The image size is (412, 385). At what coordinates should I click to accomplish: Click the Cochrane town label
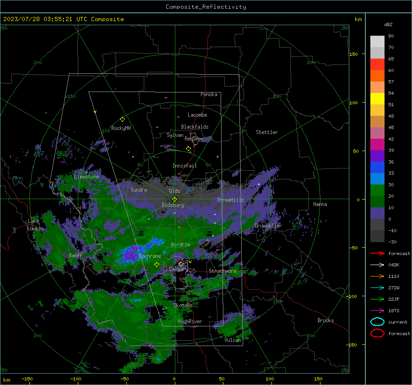[150, 256]
